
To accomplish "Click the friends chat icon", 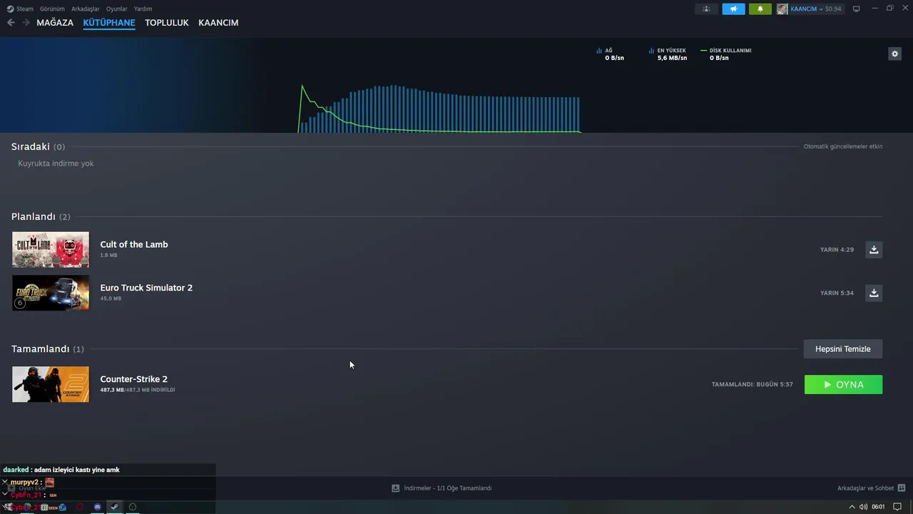I will (x=902, y=488).
